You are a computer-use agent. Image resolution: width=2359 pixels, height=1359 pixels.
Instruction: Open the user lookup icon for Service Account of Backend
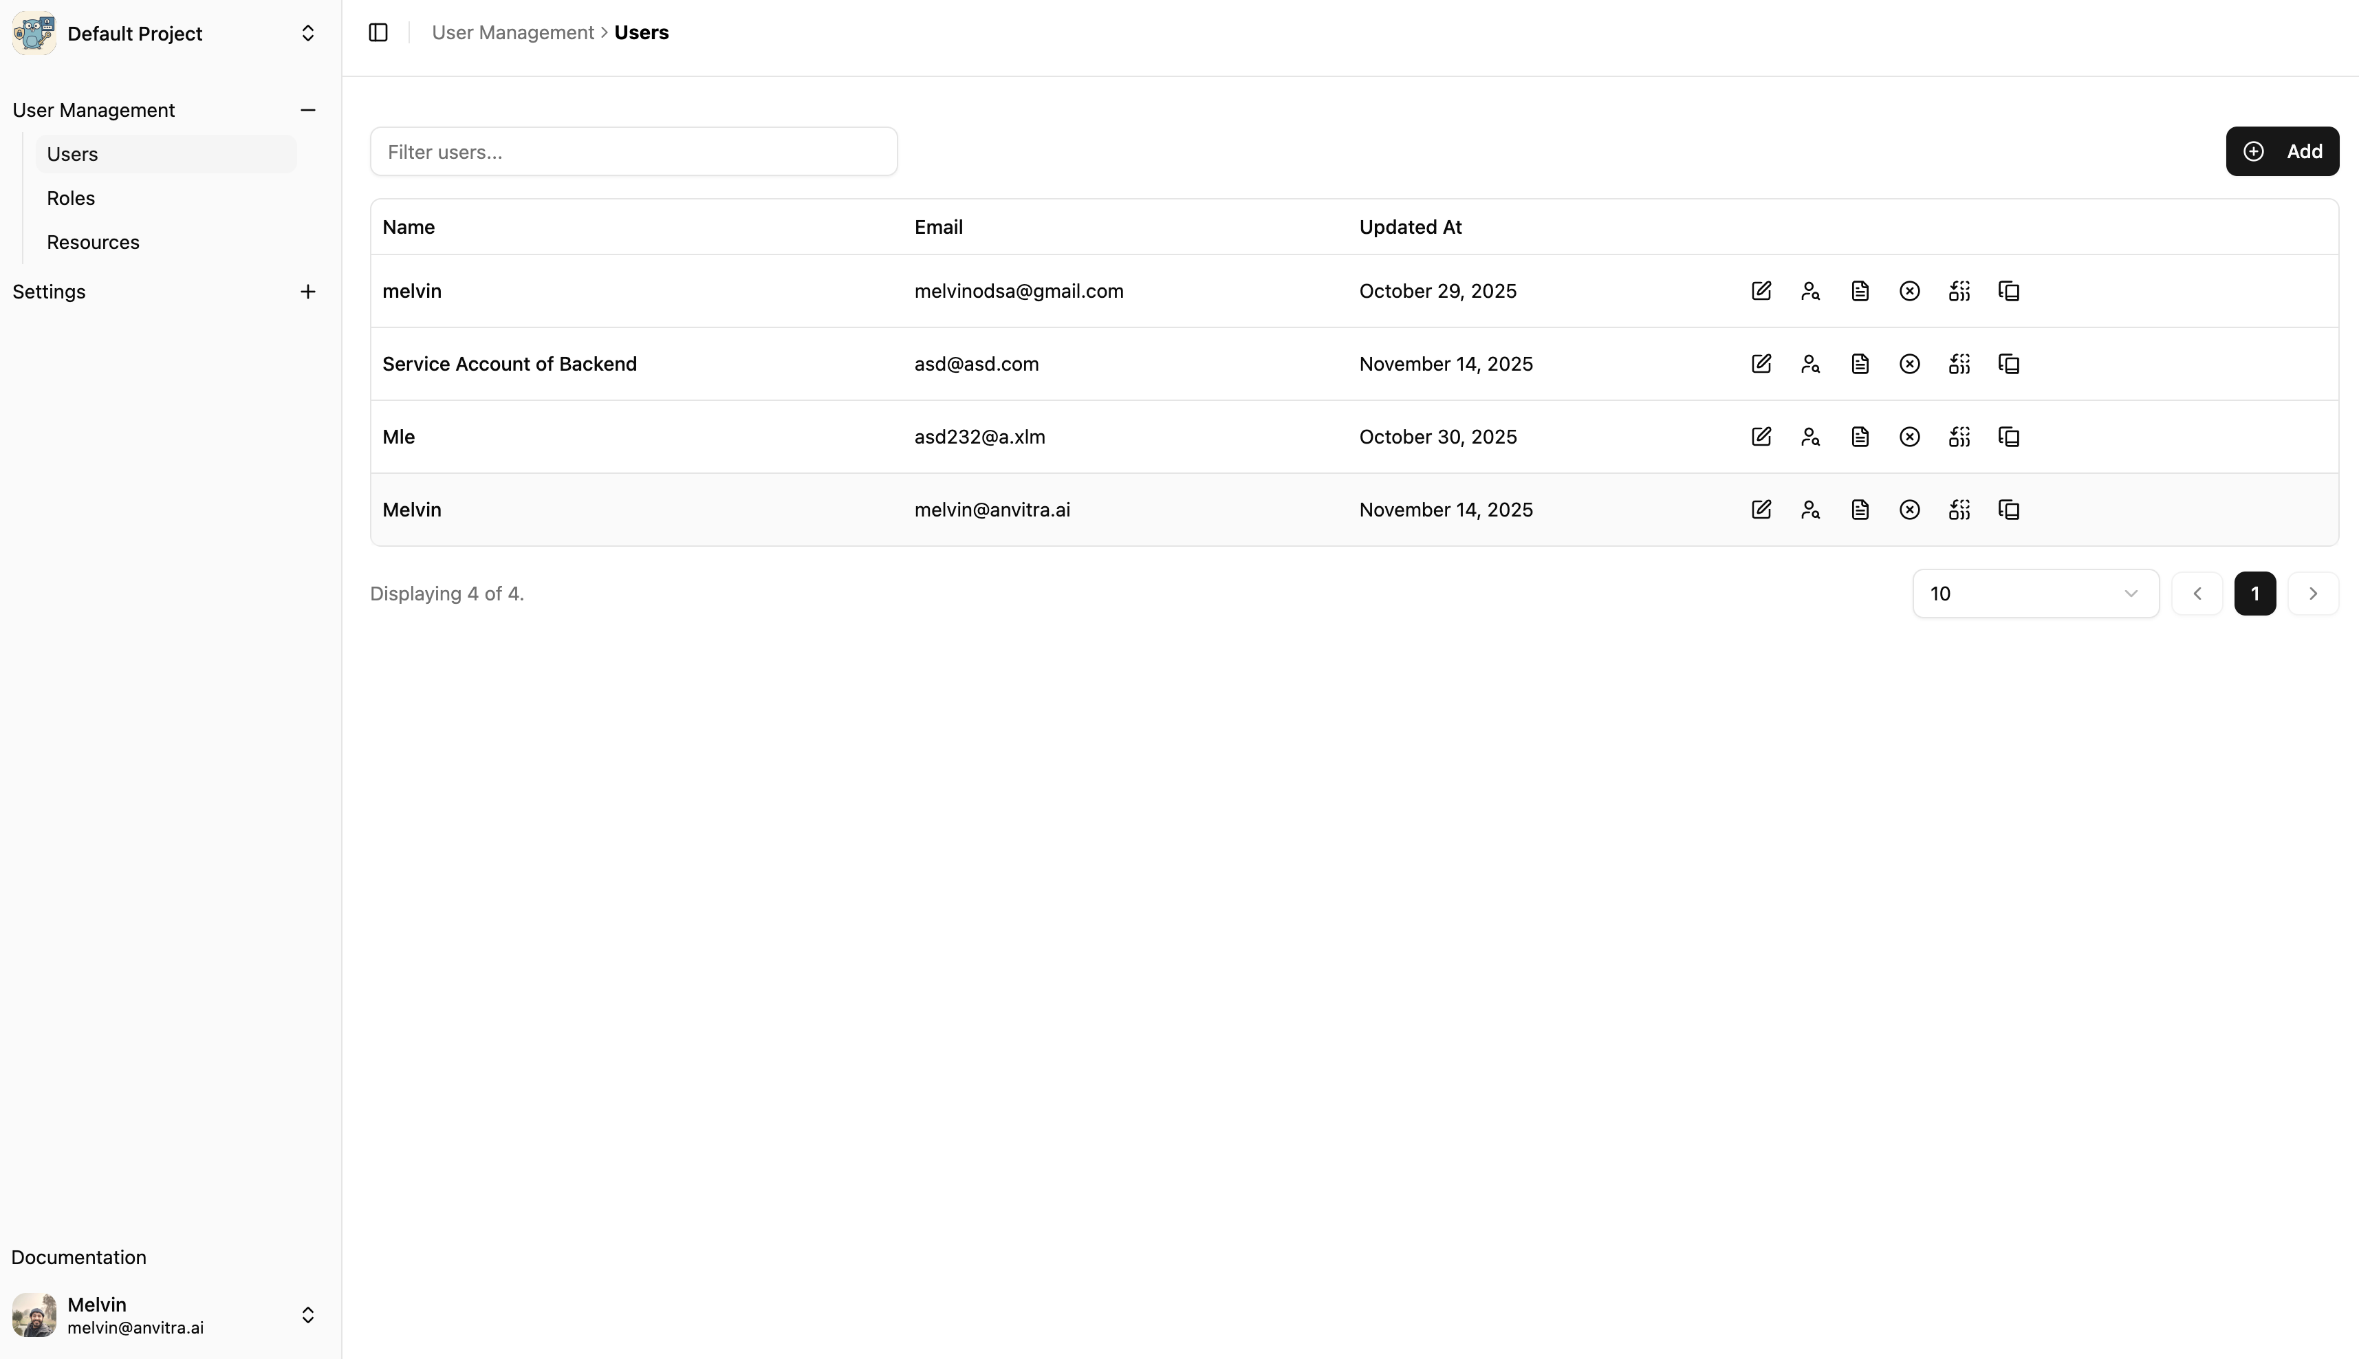point(1809,363)
